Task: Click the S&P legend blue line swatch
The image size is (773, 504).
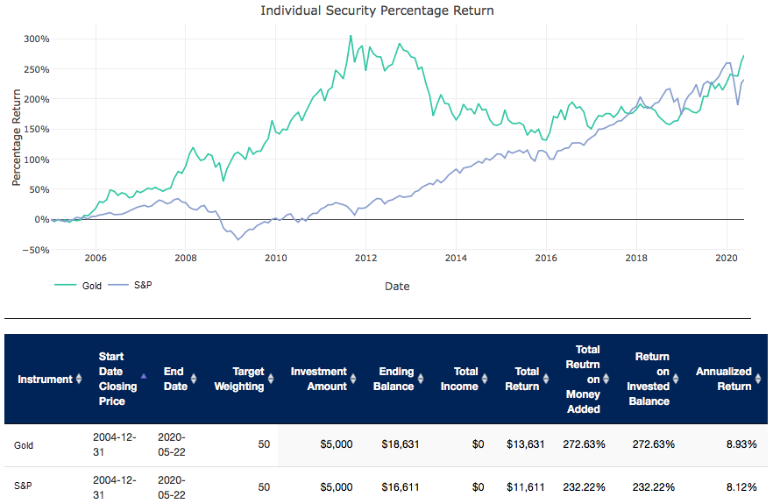Action: [118, 285]
